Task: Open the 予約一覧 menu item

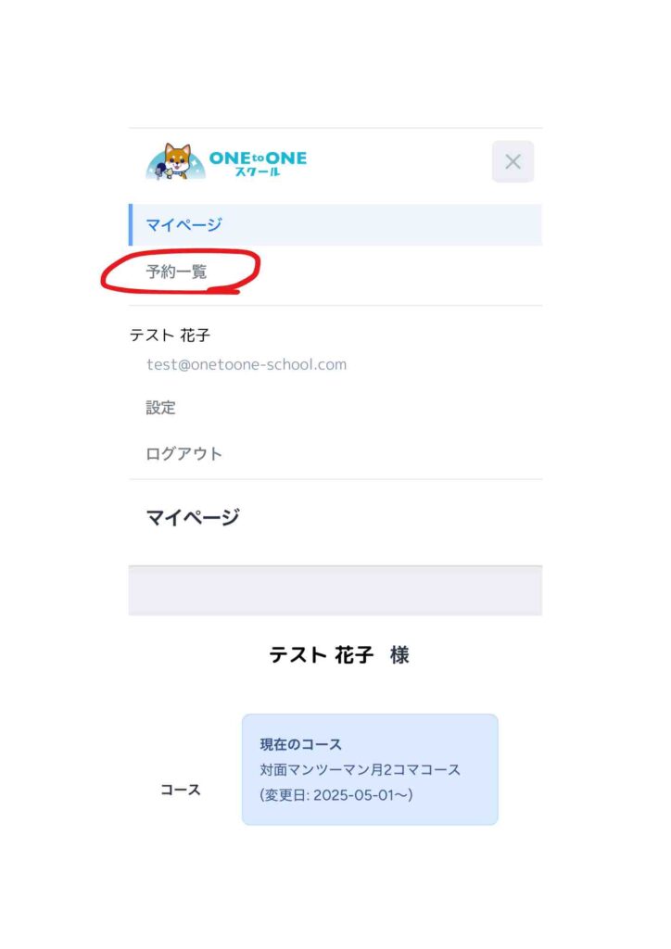Action: 176,272
